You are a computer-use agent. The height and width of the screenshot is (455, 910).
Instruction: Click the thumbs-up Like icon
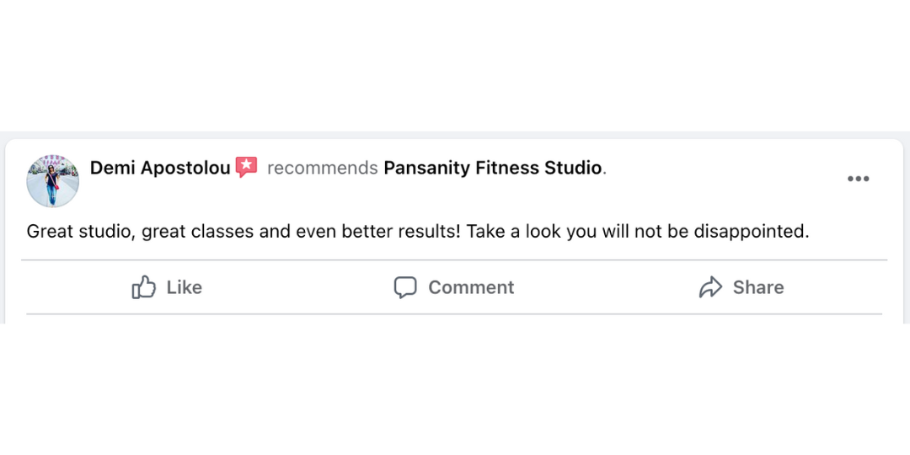click(144, 287)
